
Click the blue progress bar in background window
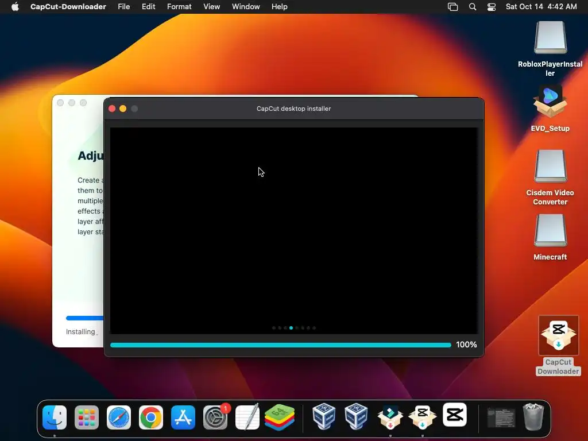click(x=85, y=318)
